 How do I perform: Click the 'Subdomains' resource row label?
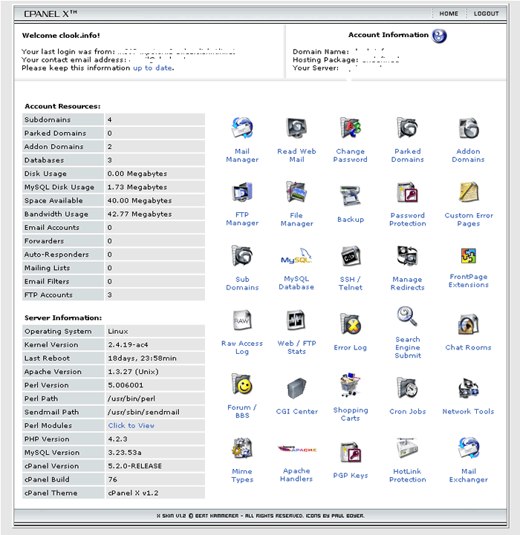point(48,119)
